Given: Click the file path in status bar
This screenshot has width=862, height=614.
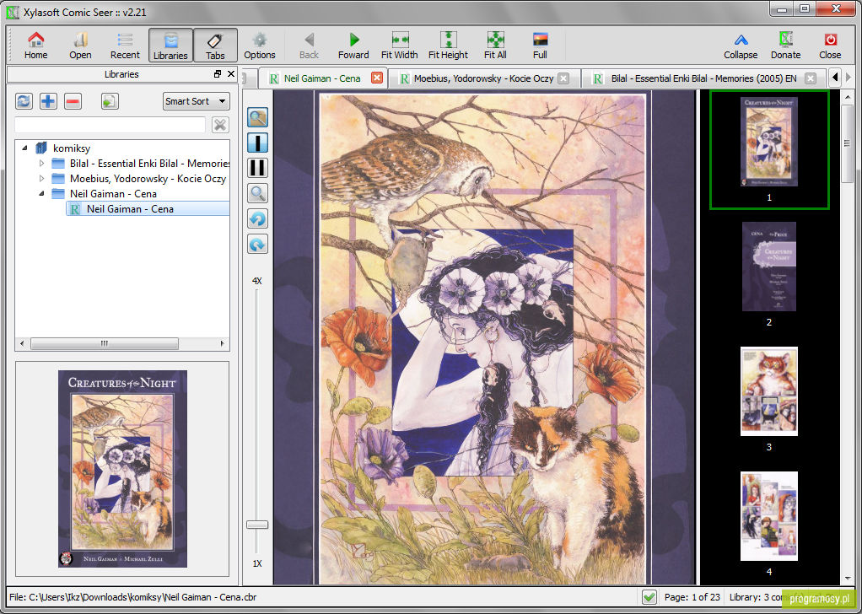Looking at the screenshot, I should 133,597.
